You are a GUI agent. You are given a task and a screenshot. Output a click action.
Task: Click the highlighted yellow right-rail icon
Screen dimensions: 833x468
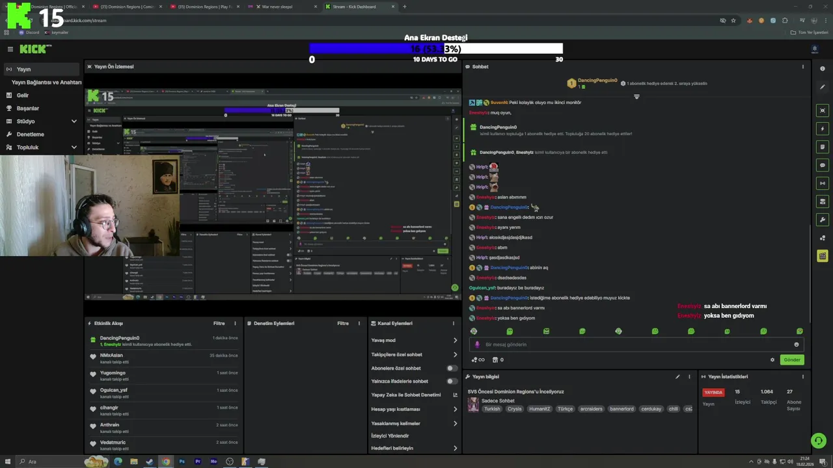pos(823,256)
